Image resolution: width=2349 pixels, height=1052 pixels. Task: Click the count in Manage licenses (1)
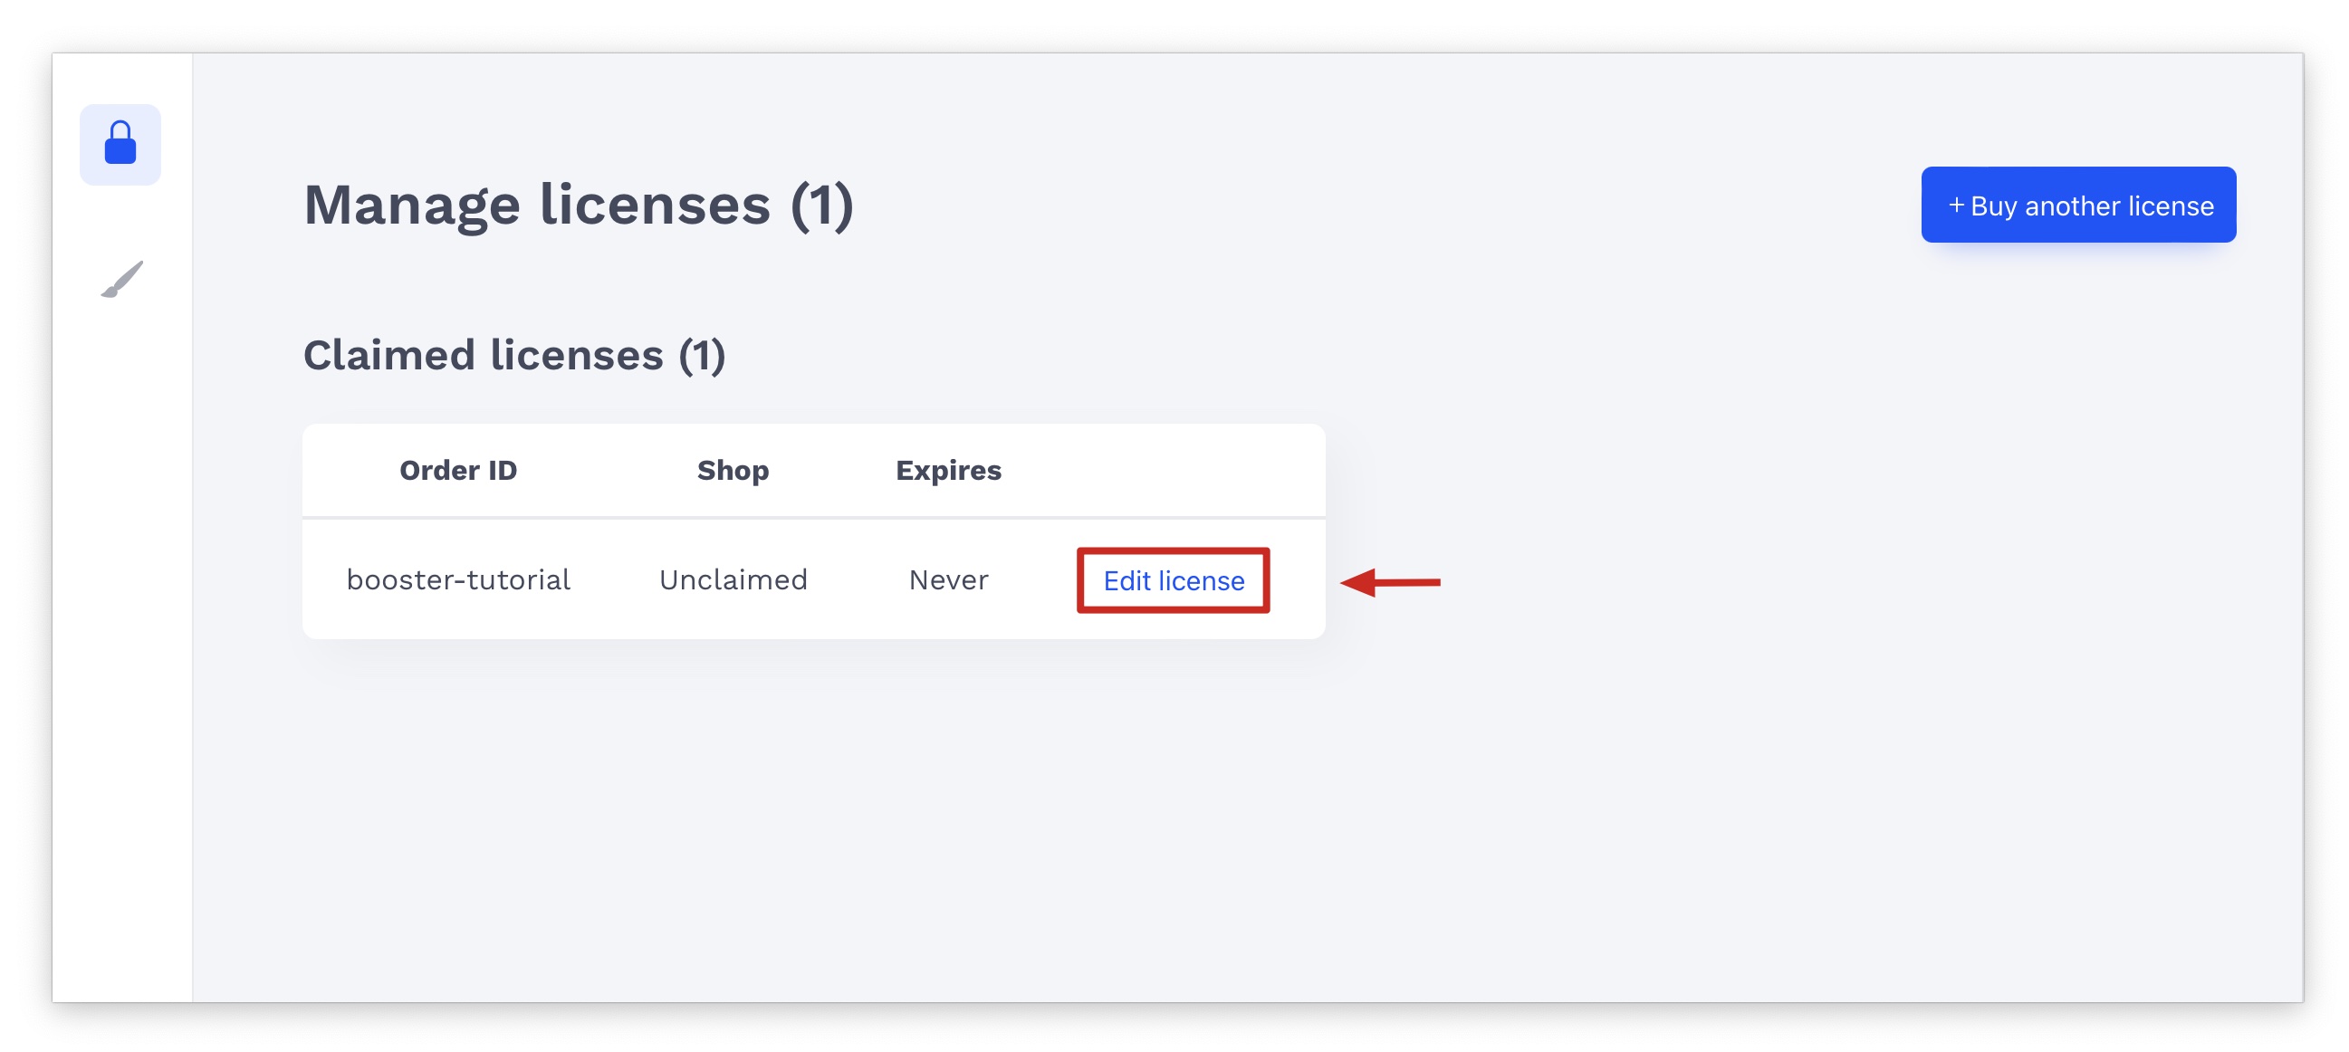click(821, 205)
